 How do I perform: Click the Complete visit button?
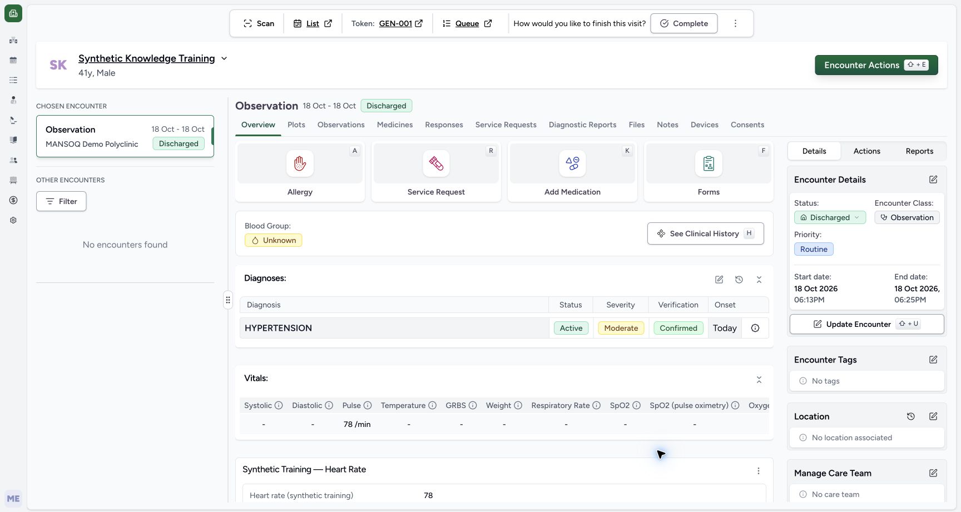[684, 23]
